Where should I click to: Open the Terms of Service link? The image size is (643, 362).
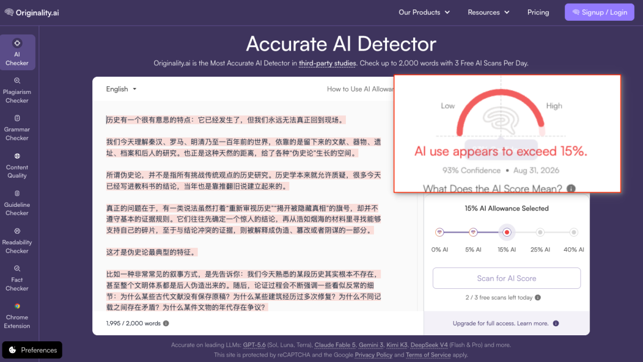[x=428, y=355]
